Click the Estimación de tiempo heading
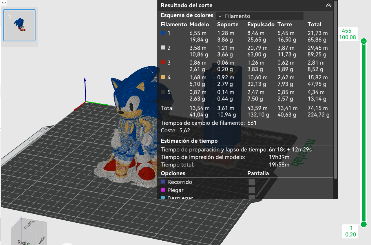Image resolution: width=371 pixels, height=245 pixels. point(189,141)
